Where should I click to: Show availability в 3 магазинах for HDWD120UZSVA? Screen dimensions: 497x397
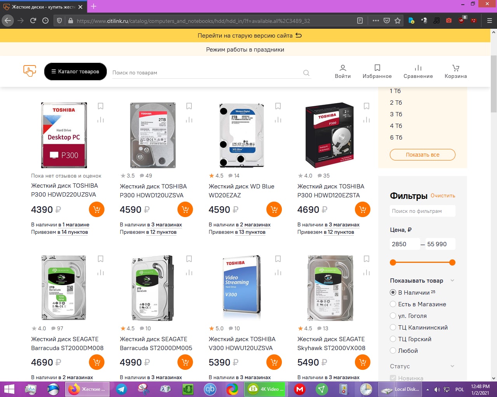[164, 225]
